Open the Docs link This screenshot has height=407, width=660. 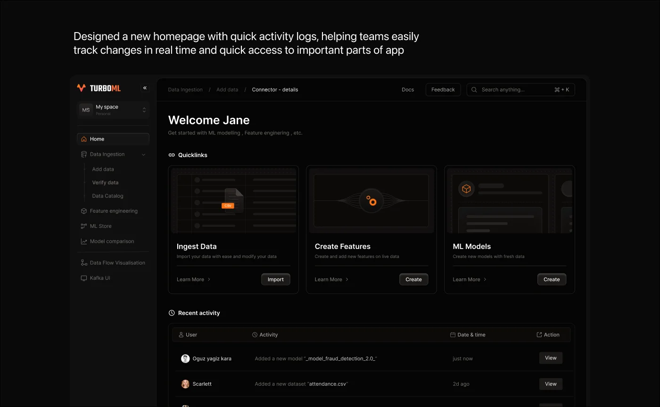coord(408,90)
